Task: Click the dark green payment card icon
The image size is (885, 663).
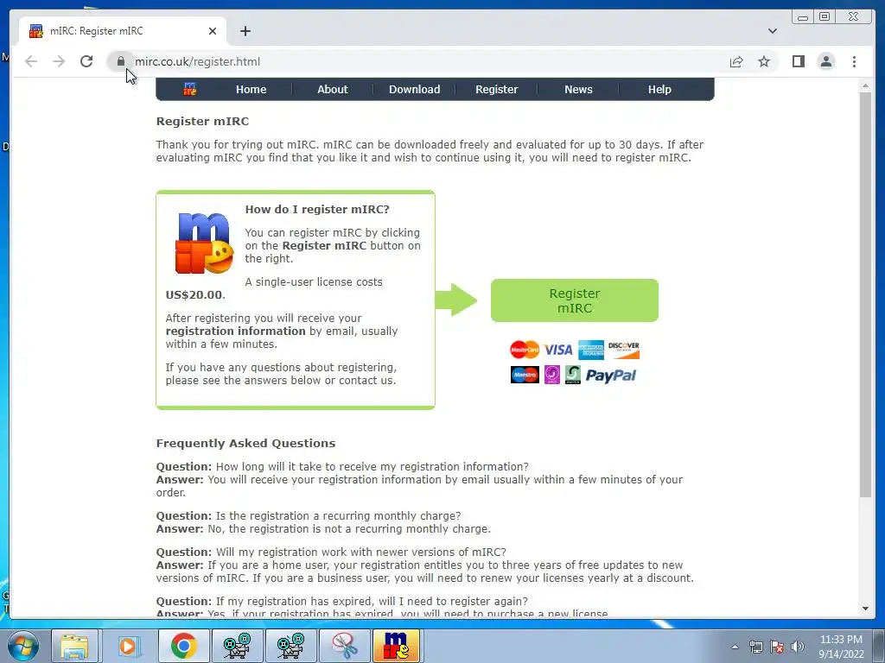Action: coord(572,375)
